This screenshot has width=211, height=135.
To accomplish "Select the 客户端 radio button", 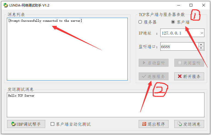I will point(173,22).
